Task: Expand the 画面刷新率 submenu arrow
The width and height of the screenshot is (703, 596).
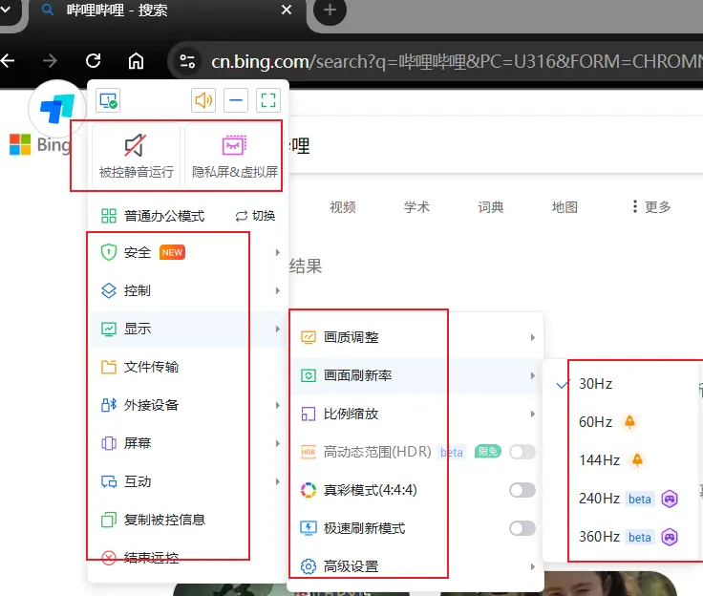Action: pyautogui.click(x=532, y=375)
